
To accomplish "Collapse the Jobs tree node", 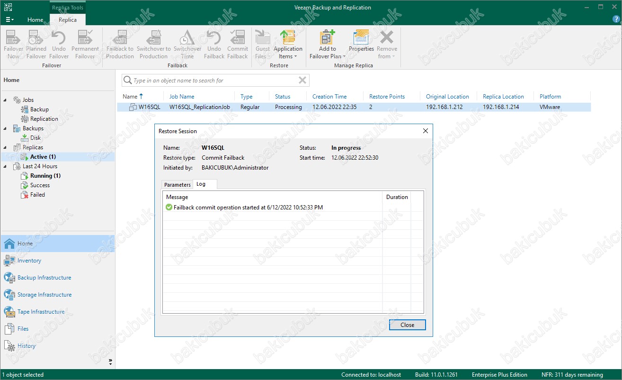I will click(x=5, y=100).
